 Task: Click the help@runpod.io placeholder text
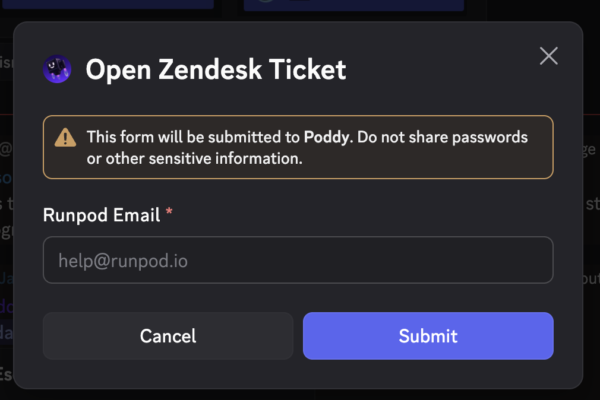pyautogui.click(x=123, y=261)
